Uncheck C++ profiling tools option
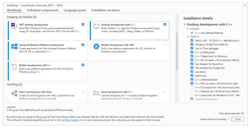250x128 pixels. tap(192, 52)
